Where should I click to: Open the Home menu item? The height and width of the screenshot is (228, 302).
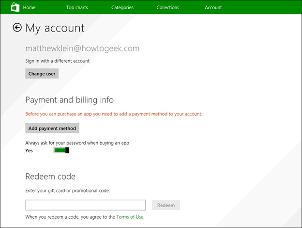coord(29,8)
